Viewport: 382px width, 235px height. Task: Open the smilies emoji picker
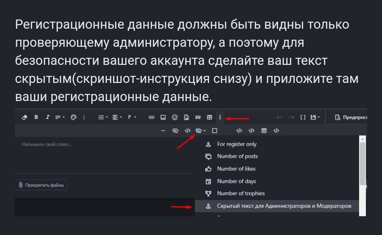[x=175, y=117]
